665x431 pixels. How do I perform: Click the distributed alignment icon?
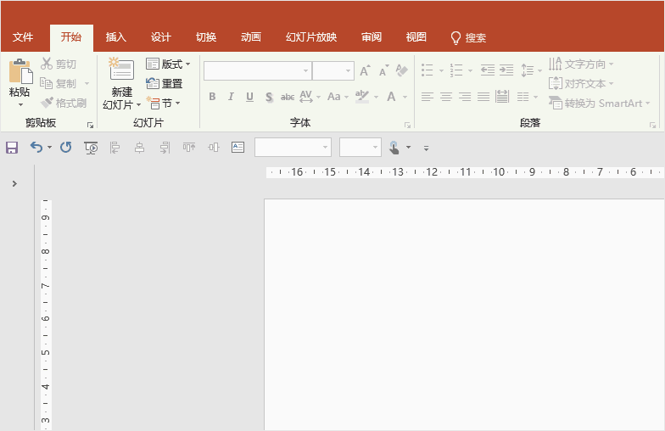pyautogui.click(x=502, y=97)
